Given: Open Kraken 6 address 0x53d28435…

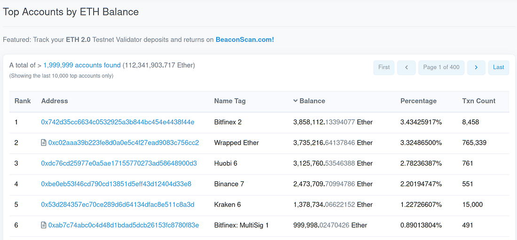Looking at the screenshot, I should pos(117,204).
